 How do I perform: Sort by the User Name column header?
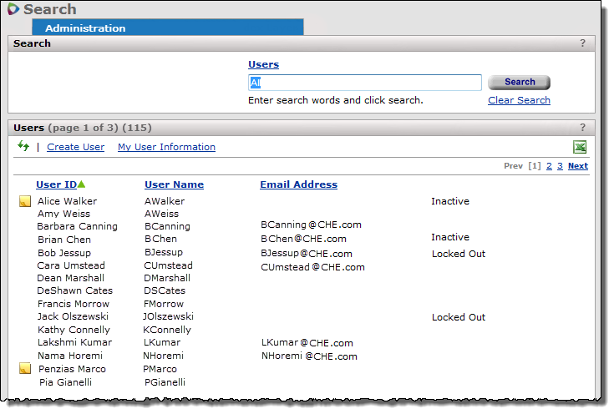click(174, 184)
